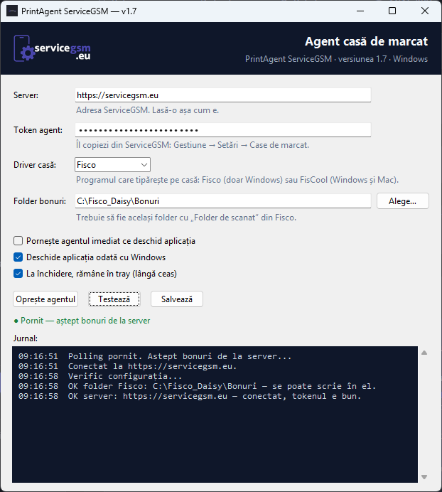The image size is (442, 492).
Task: Browse for folder with 'Alege...' button
Action: point(402,201)
